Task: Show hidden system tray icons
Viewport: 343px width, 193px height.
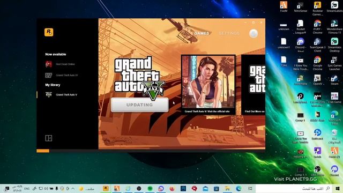Action: click(x=73, y=188)
